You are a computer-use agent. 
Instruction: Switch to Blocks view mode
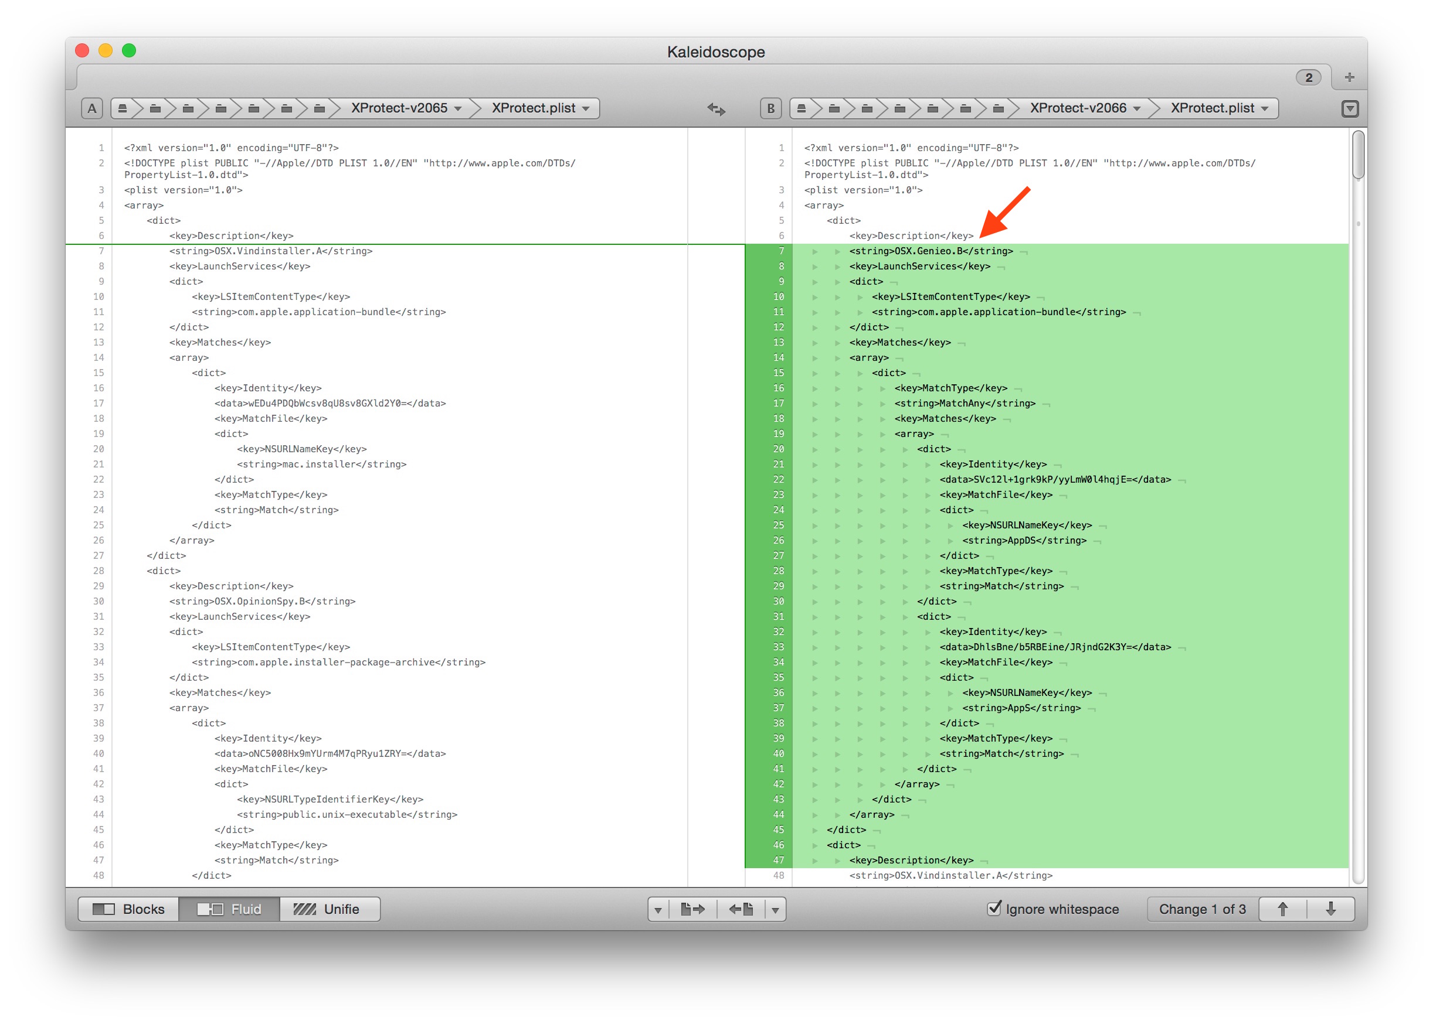point(129,909)
